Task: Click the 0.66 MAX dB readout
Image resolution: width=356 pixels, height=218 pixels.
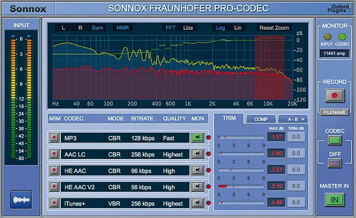Action: [x=276, y=202]
